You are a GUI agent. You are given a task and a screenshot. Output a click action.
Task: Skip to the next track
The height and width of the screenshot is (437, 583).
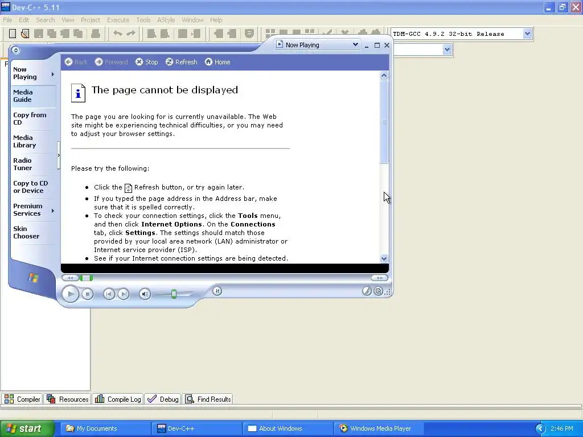(x=124, y=294)
